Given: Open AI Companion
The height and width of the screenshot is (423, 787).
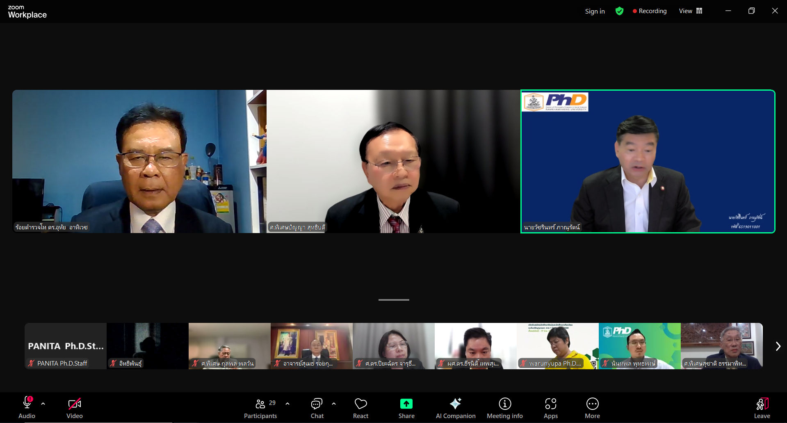Looking at the screenshot, I should pyautogui.click(x=456, y=408).
